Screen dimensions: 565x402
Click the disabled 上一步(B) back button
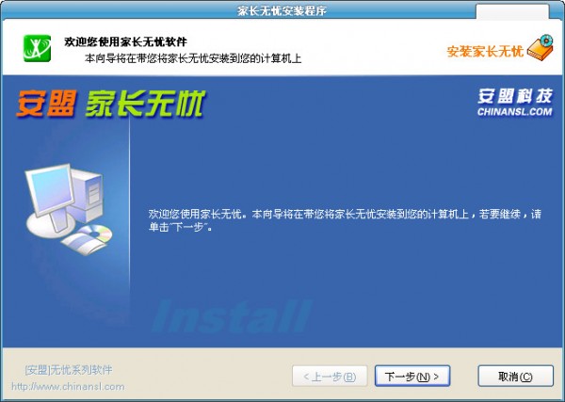(330, 377)
